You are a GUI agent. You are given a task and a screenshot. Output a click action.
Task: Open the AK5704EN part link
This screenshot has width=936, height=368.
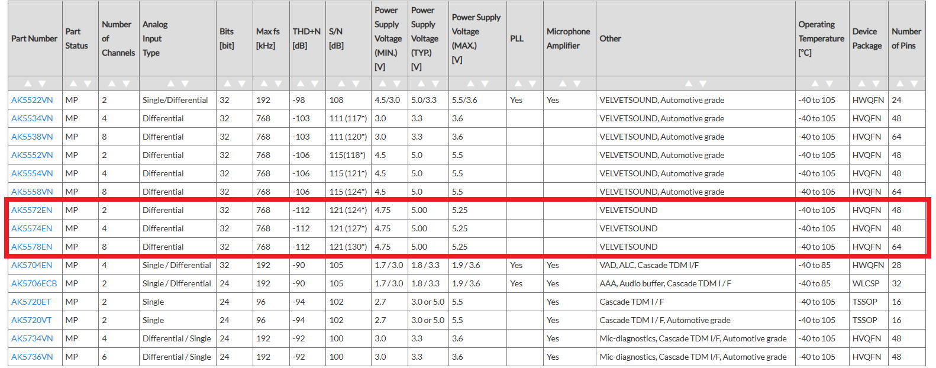pyautogui.click(x=32, y=265)
